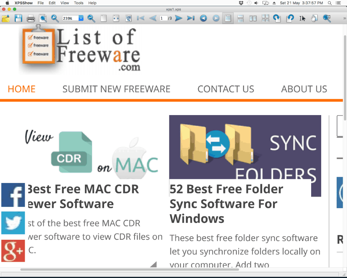Navigate back to previous view
The height and width of the screenshot is (278, 347).
203,18
